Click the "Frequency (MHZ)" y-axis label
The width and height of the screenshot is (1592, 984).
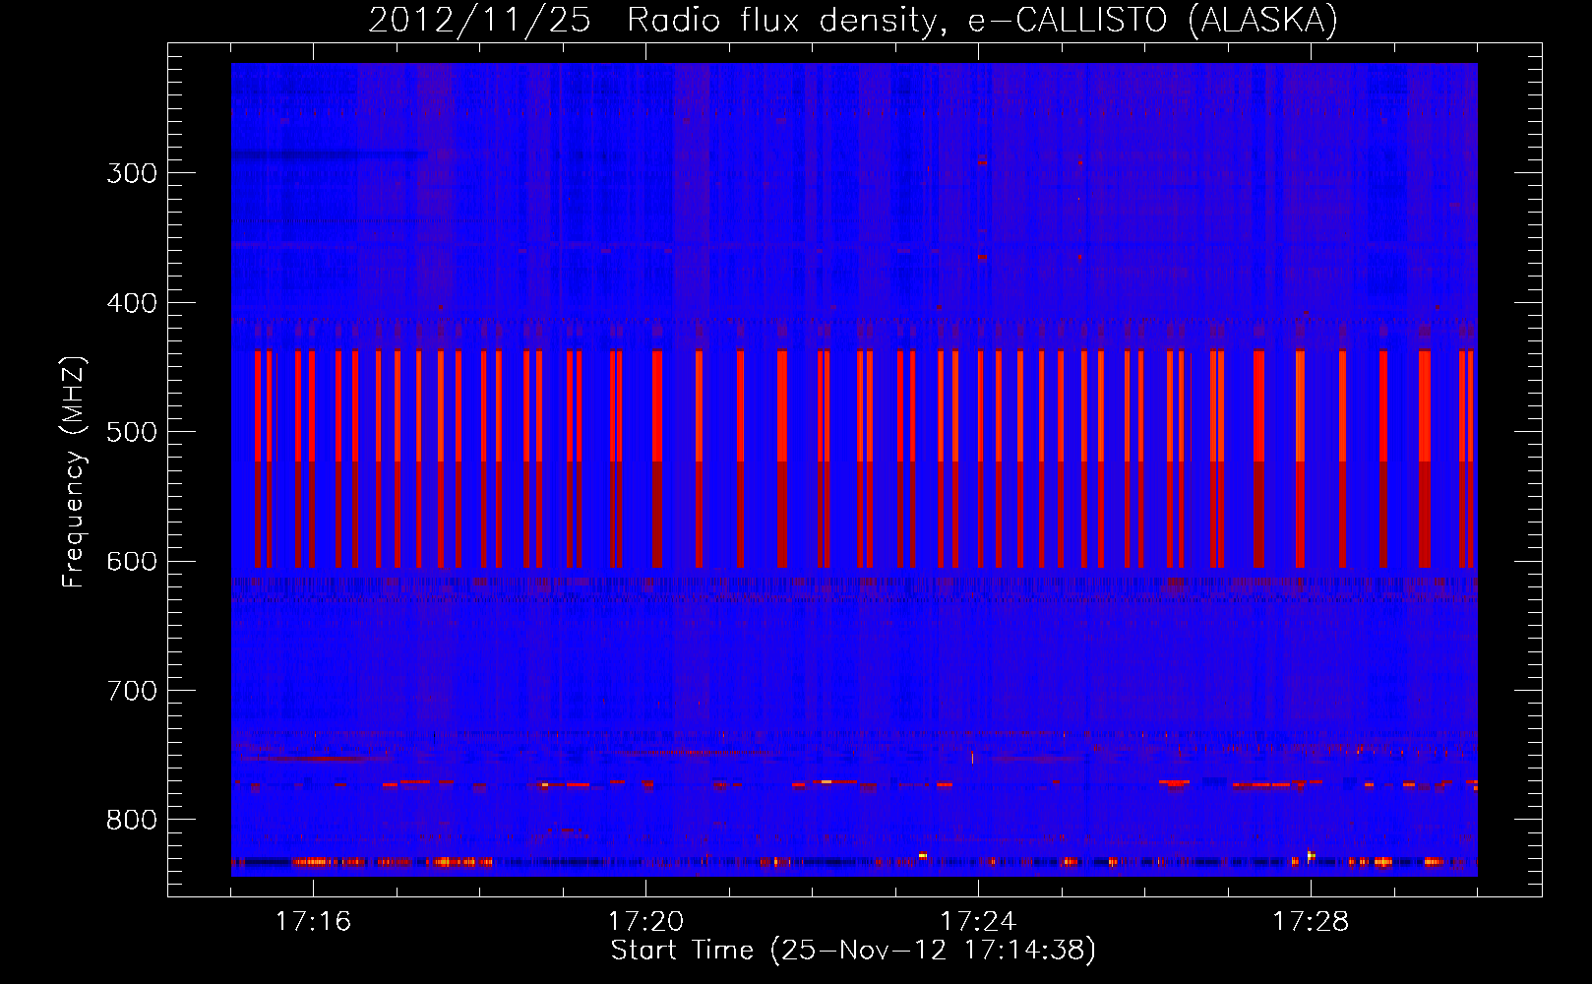click(75, 472)
